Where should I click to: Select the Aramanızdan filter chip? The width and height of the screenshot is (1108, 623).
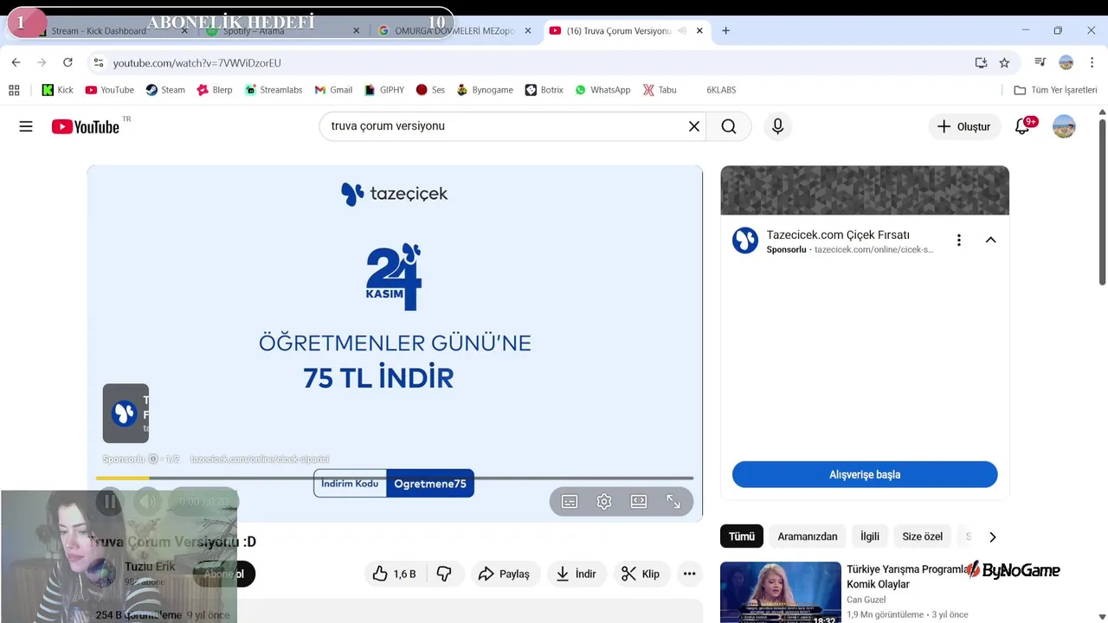click(x=808, y=536)
